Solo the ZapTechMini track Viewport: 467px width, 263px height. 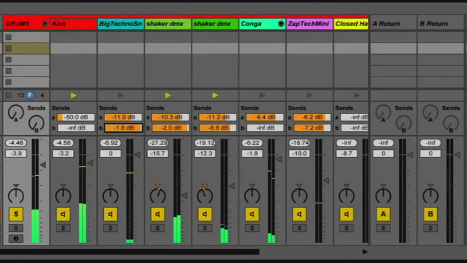coord(299,228)
